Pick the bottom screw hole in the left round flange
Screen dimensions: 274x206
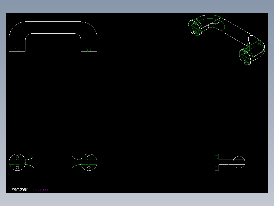[x=18, y=168]
